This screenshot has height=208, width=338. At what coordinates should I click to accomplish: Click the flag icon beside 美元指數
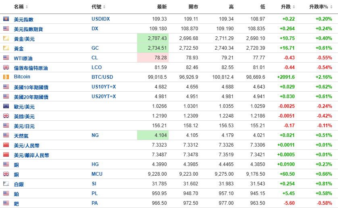coord(6,19)
